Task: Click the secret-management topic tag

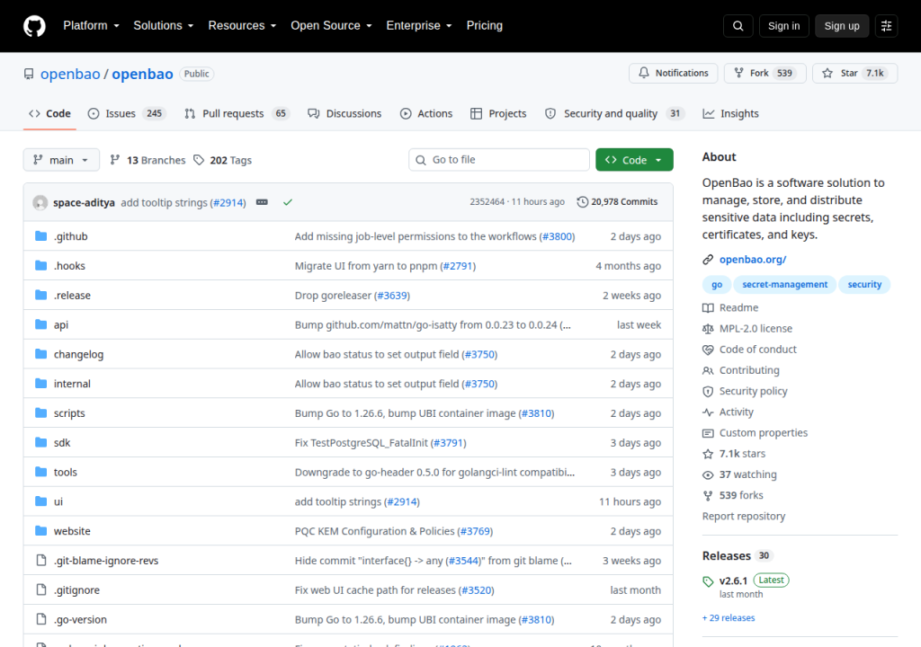Action: pyautogui.click(x=784, y=284)
